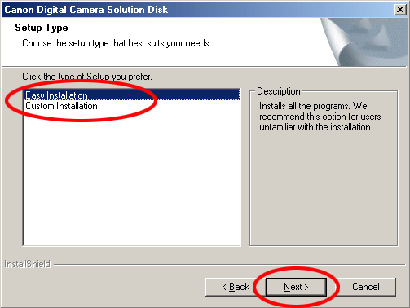Viewport: 410px width, 308px height.
Task: Click the 'Click the type of Setup you prefer' label
Action: point(87,77)
